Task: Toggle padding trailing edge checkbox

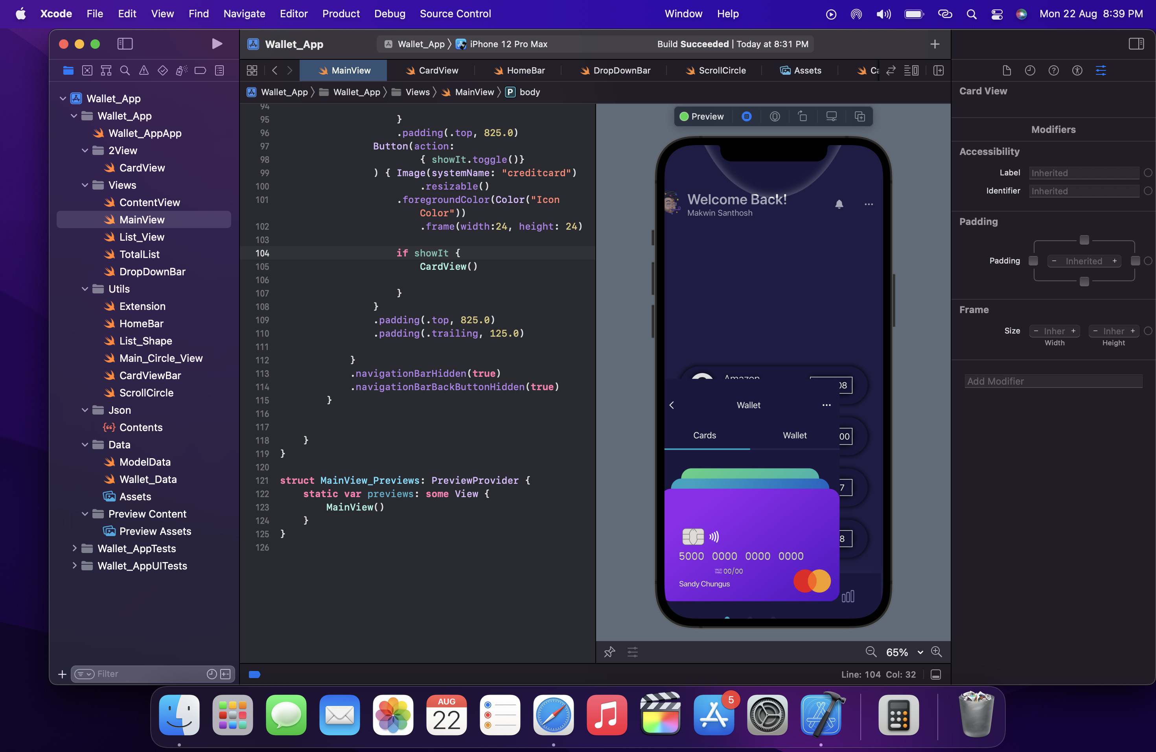Action: (x=1135, y=261)
